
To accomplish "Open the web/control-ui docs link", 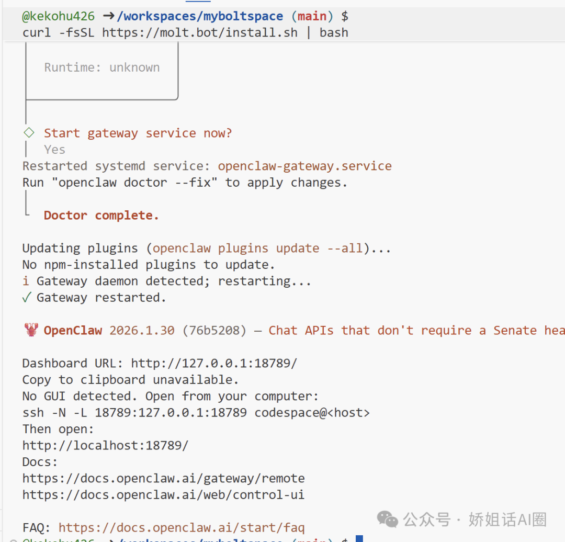I will point(163,494).
